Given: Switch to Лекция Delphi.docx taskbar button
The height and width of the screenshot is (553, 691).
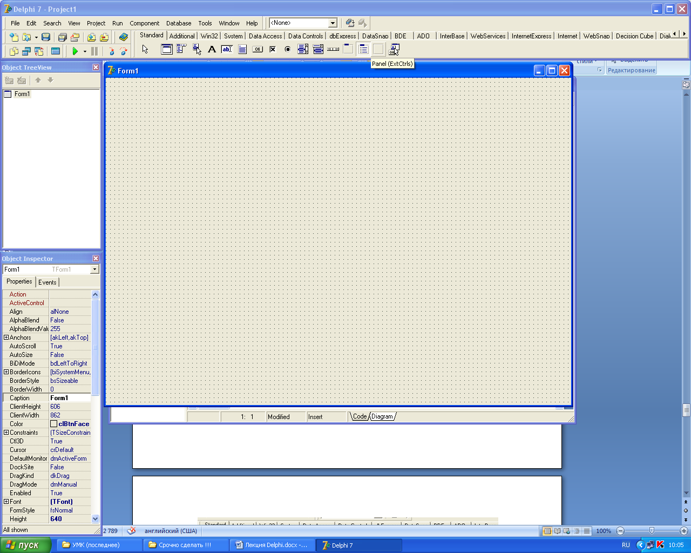Looking at the screenshot, I should 273,545.
